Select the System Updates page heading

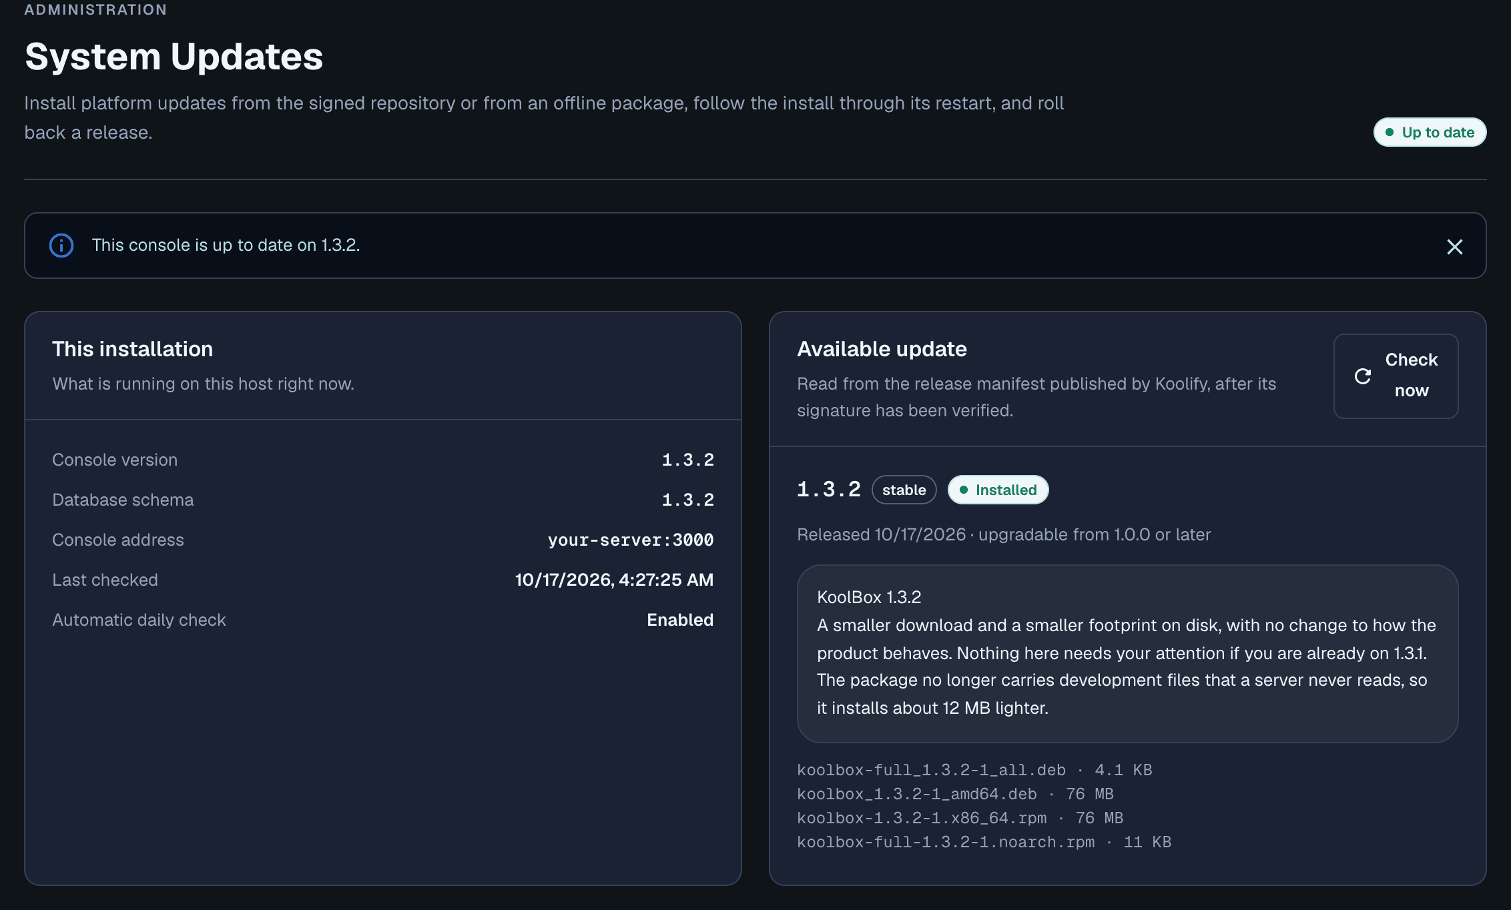(x=174, y=56)
